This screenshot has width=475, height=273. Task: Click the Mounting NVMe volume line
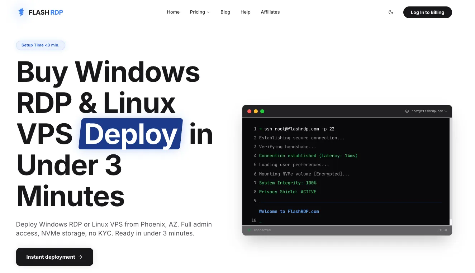coord(304,174)
